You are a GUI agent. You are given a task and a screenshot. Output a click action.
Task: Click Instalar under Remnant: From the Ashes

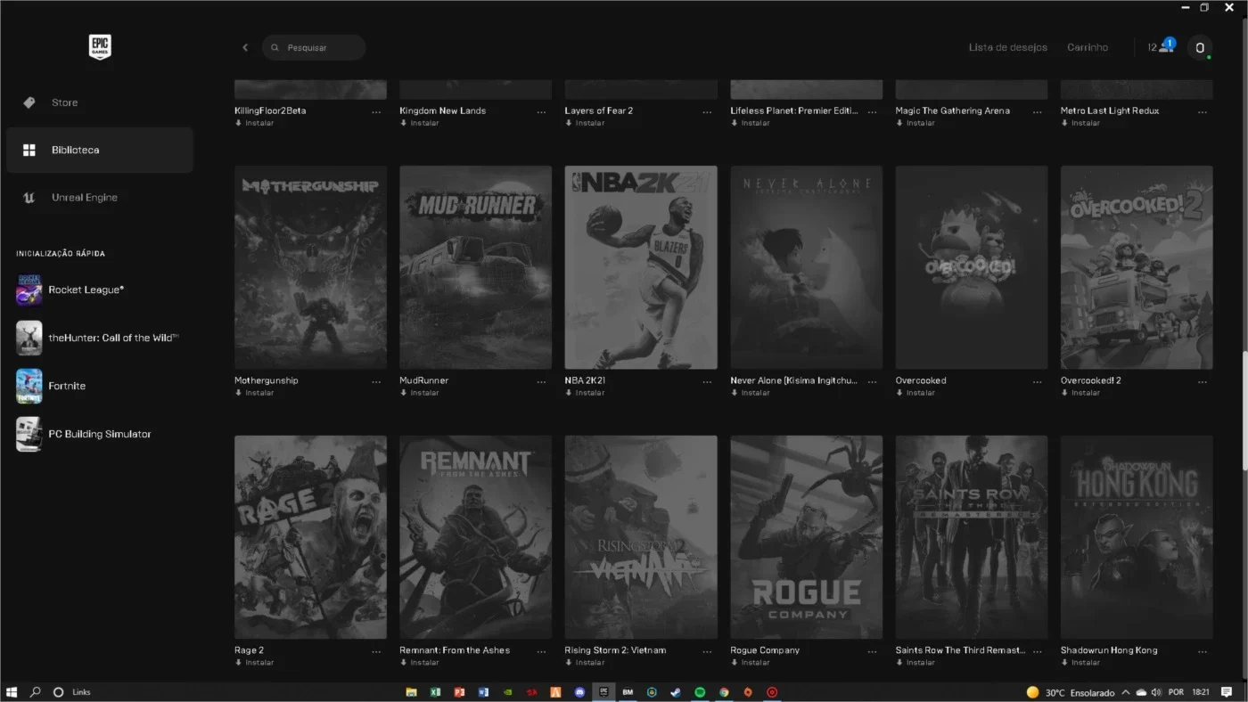[x=420, y=663]
